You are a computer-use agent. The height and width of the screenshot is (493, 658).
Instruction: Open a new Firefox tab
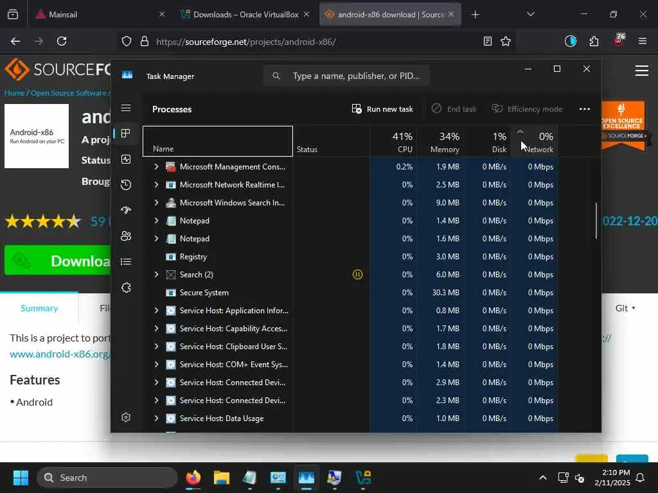click(475, 15)
